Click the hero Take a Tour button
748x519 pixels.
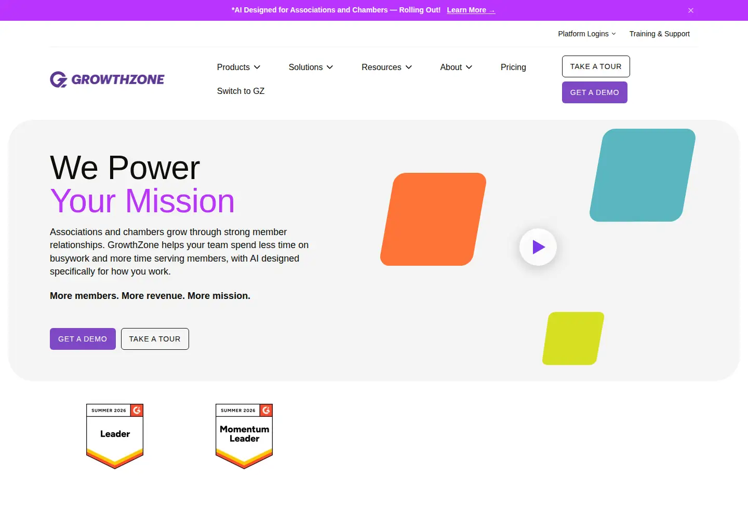click(155, 339)
